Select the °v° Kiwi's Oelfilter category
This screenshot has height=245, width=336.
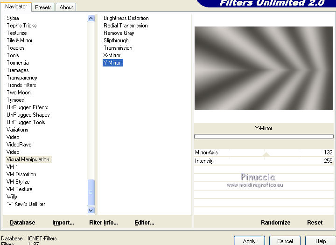26,204
